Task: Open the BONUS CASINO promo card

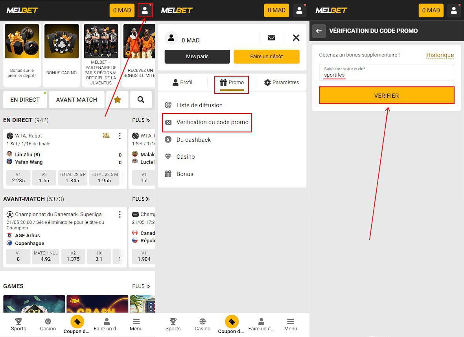Action: pyautogui.click(x=62, y=55)
